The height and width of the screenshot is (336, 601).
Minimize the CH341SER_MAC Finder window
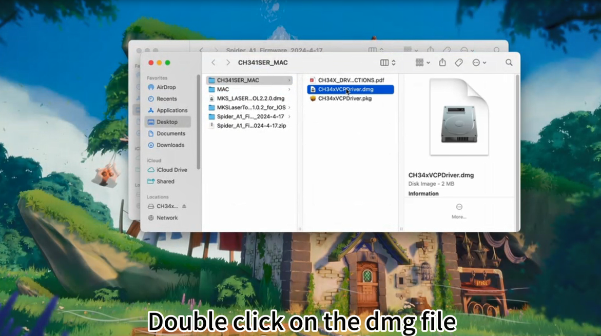click(160, 63)
